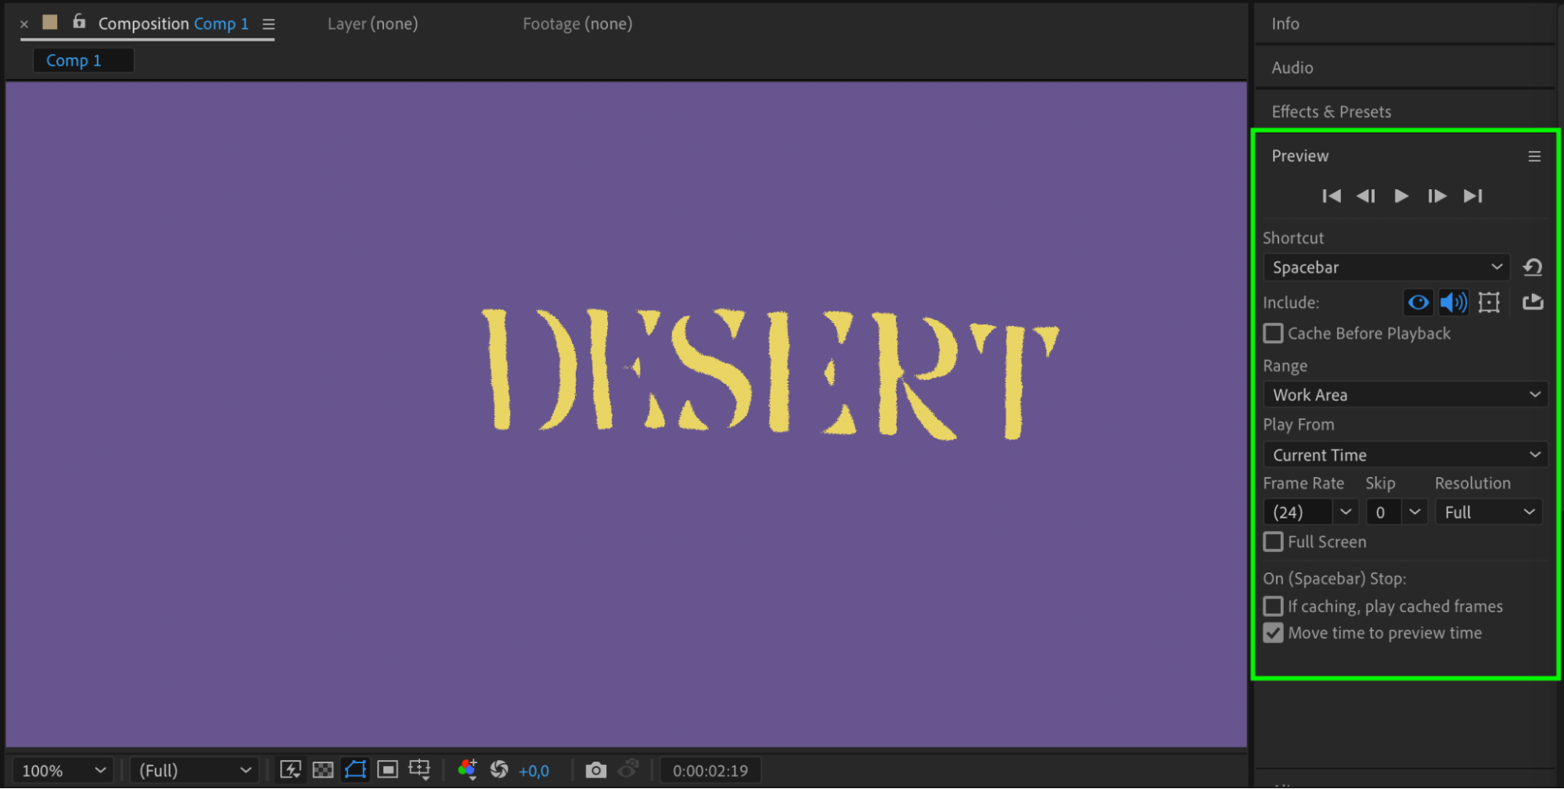
Task: Mute audio in preview Include
Action: click(1454, 303)
